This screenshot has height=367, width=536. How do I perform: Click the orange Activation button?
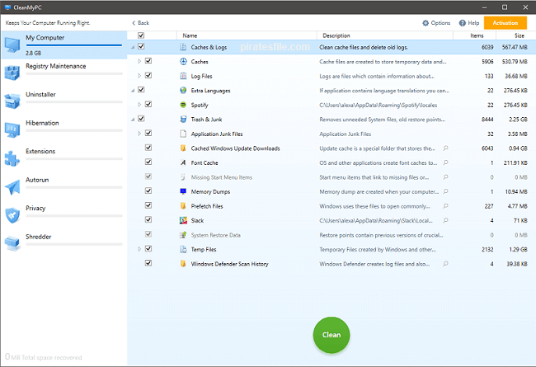point(505,23)
